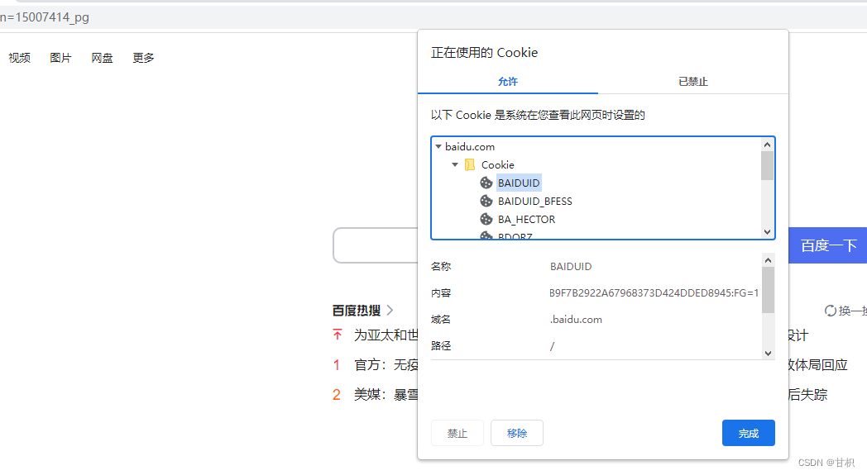The image size is (867, 475).
Task: Click the 内容 field label
Action: click(441, 292)
